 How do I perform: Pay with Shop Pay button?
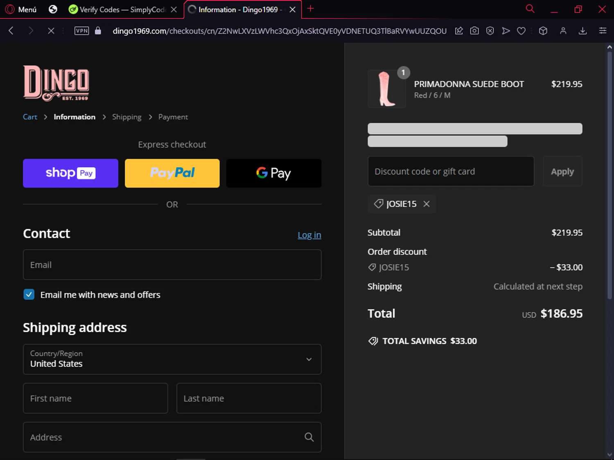point(70,173)
